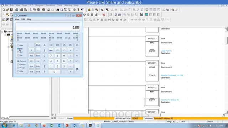Click the horizontal scrollbar left arrow of ladder view
The width and height of the screenshot is (228, 128).
(x=54, y=115)
